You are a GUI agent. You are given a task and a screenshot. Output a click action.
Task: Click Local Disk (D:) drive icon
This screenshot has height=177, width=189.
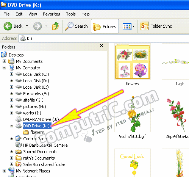pos(19,81)
